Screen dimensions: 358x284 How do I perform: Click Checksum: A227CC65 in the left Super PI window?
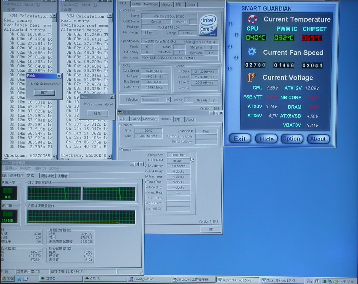tap(27, 156)
